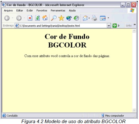Expand the address bar dropdown list
The width and height of the screenshot is (139, 124).
click(109, 26)
